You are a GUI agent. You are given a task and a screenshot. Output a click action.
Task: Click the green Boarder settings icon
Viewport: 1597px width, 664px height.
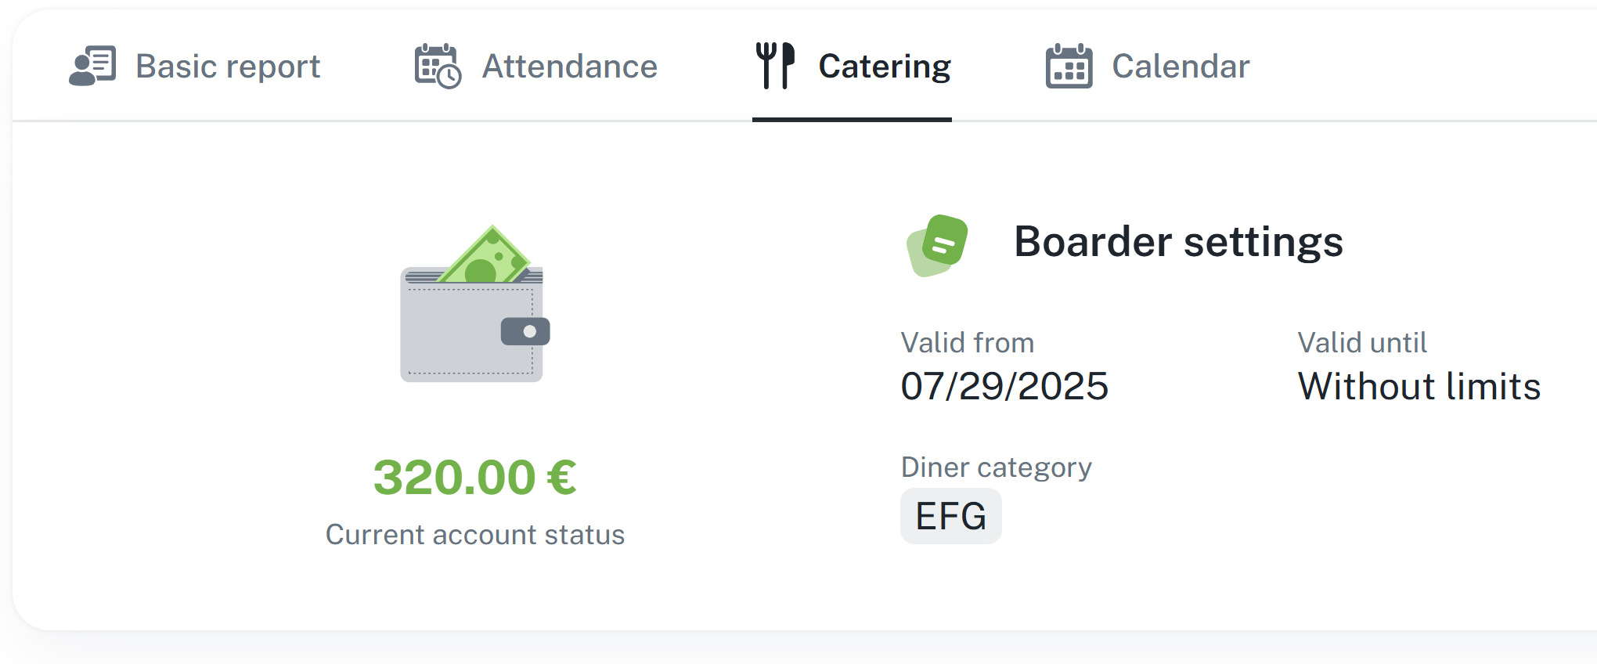(x=937, y=244)
